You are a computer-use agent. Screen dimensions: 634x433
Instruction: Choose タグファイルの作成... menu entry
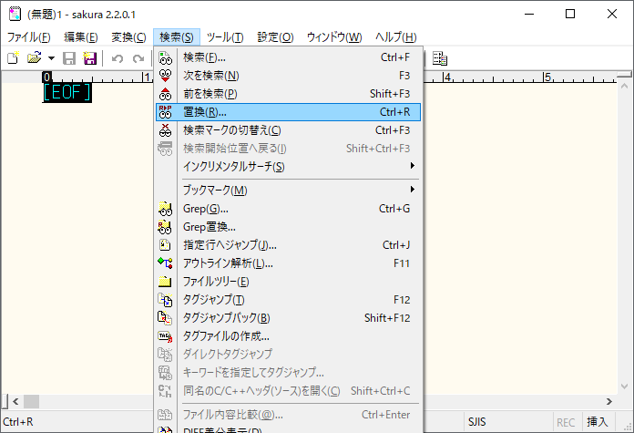click(x=288, y=336)
